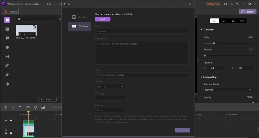259x138 pixels.
Task: Click the split clip icon
Action: tap(28, 107)
